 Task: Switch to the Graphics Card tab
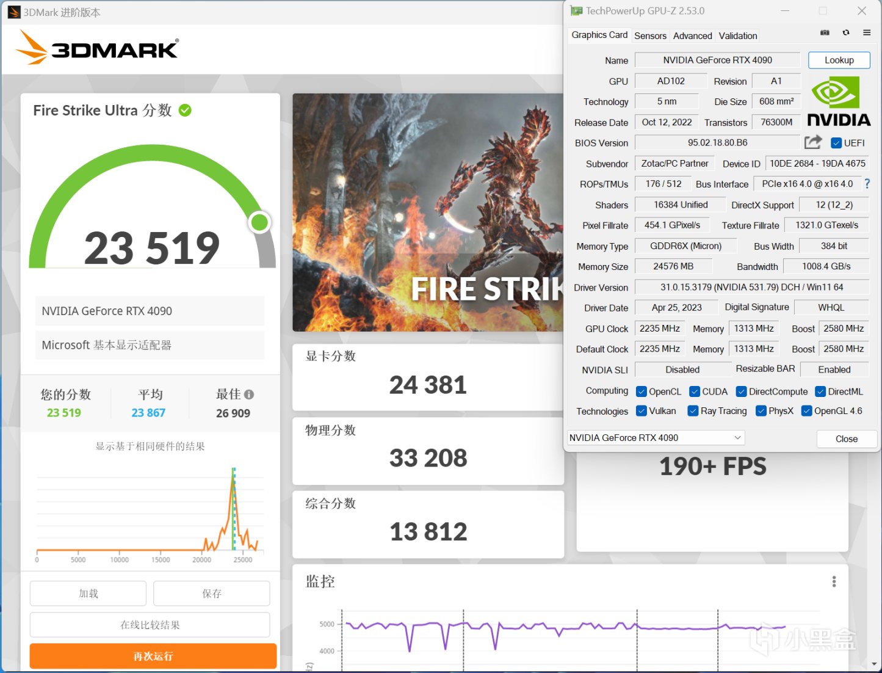599,35
